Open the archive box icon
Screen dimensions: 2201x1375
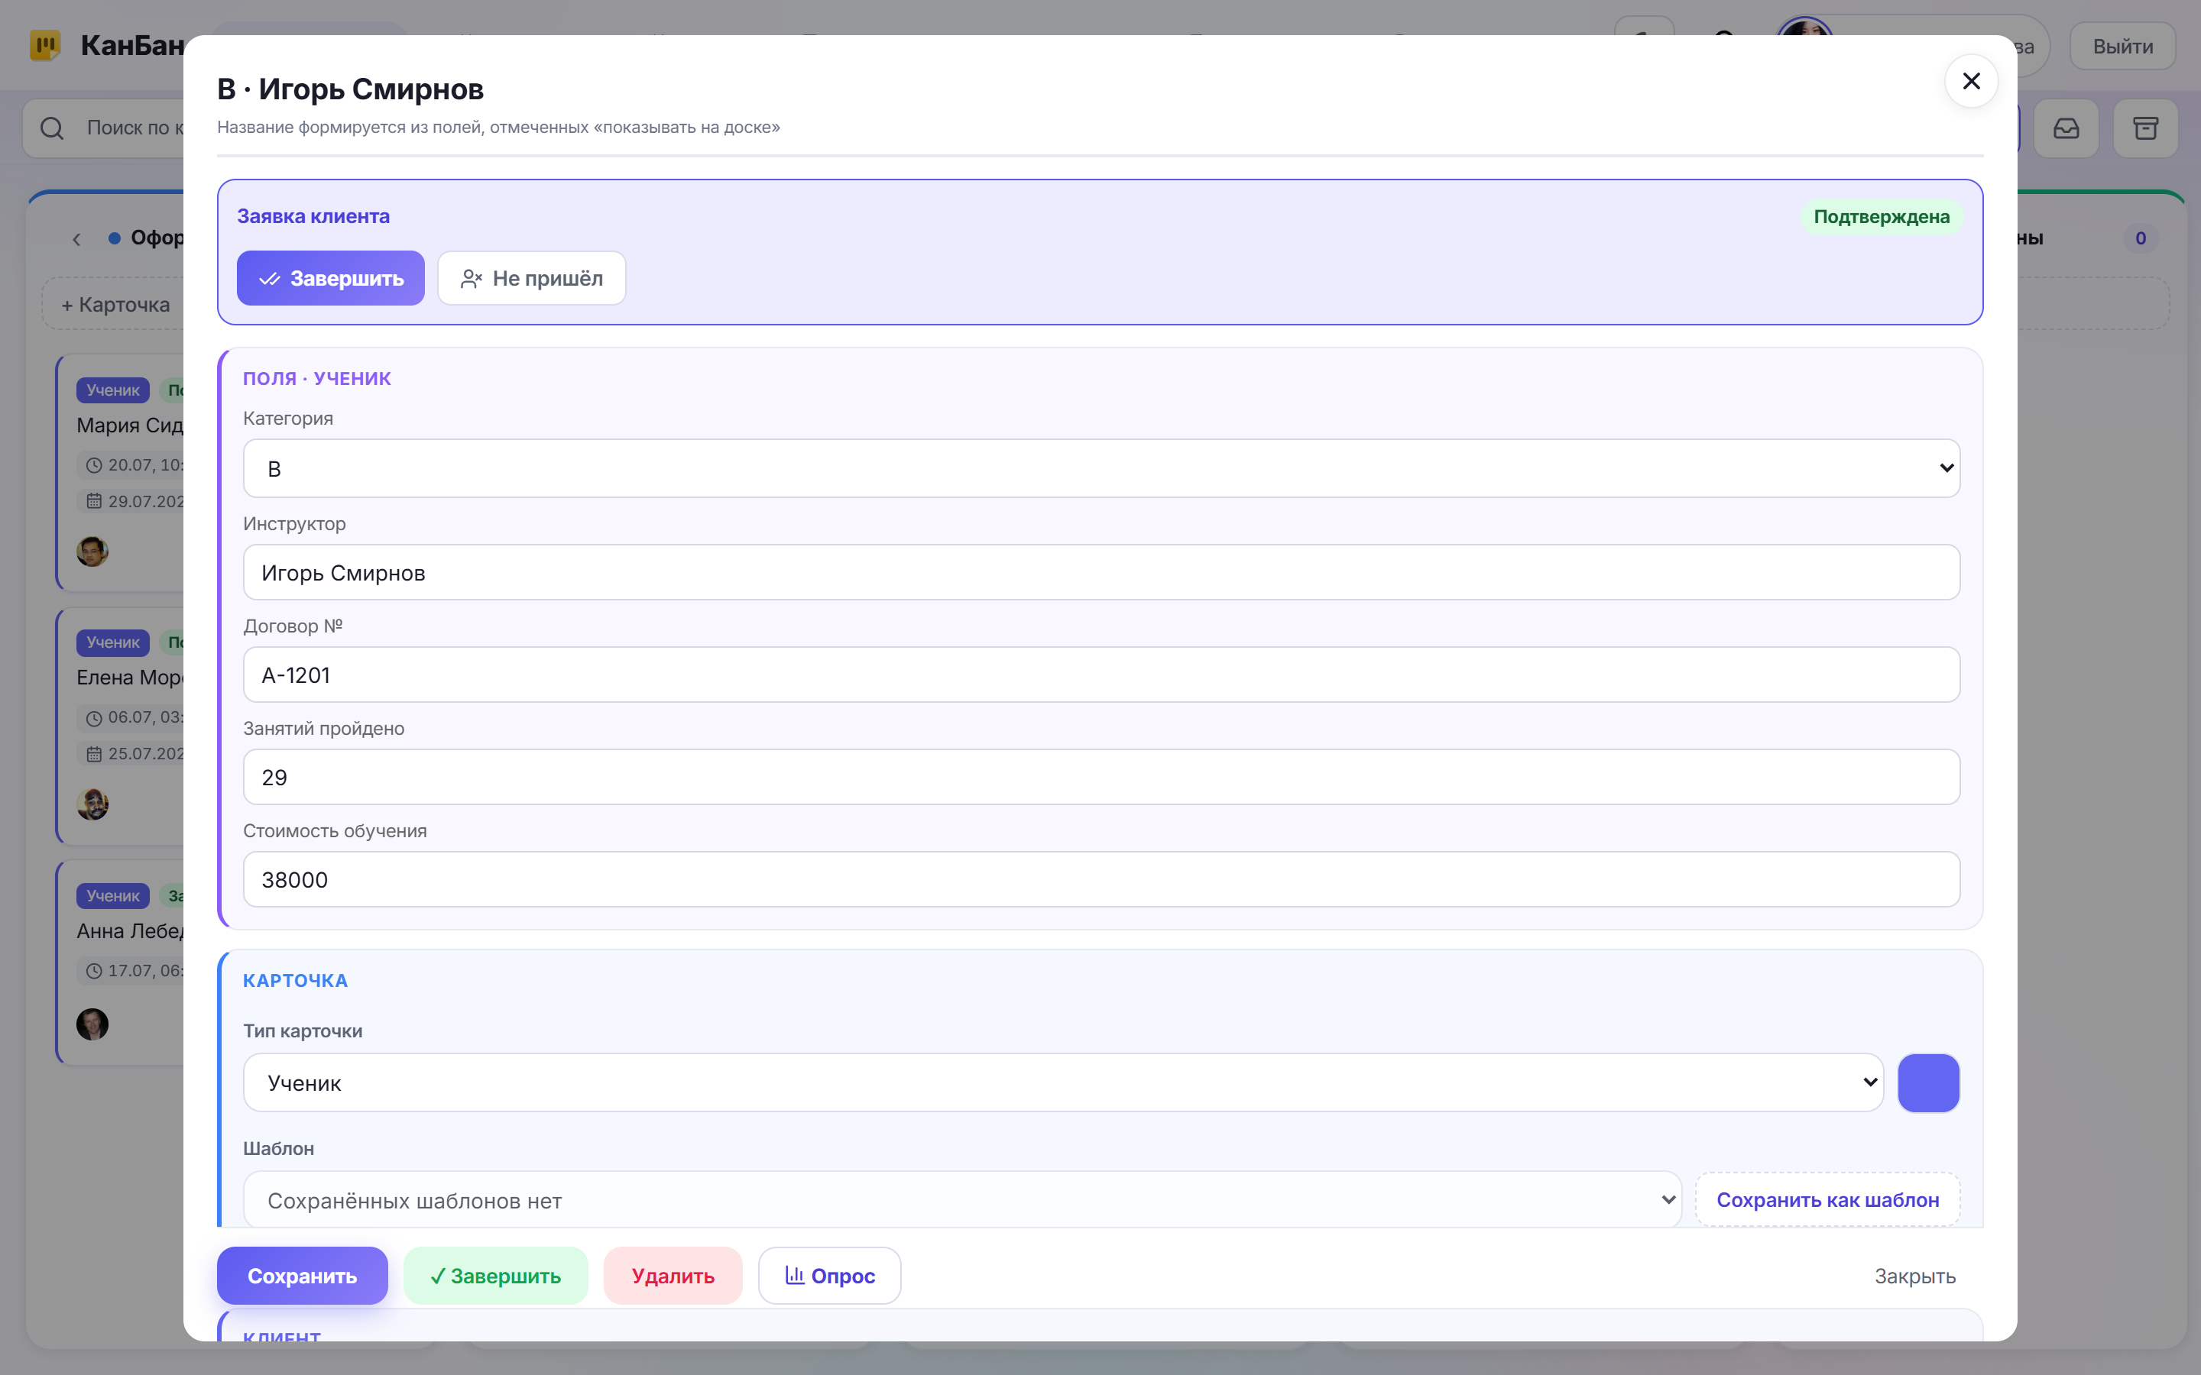click(2145, 128)
